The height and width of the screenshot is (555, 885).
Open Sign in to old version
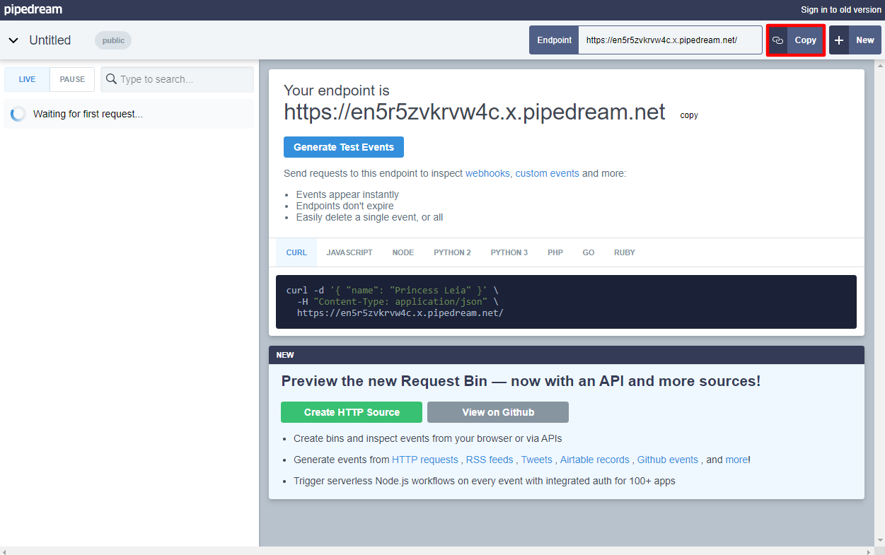(841, 10)
